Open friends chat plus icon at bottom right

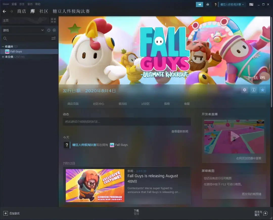265,213
